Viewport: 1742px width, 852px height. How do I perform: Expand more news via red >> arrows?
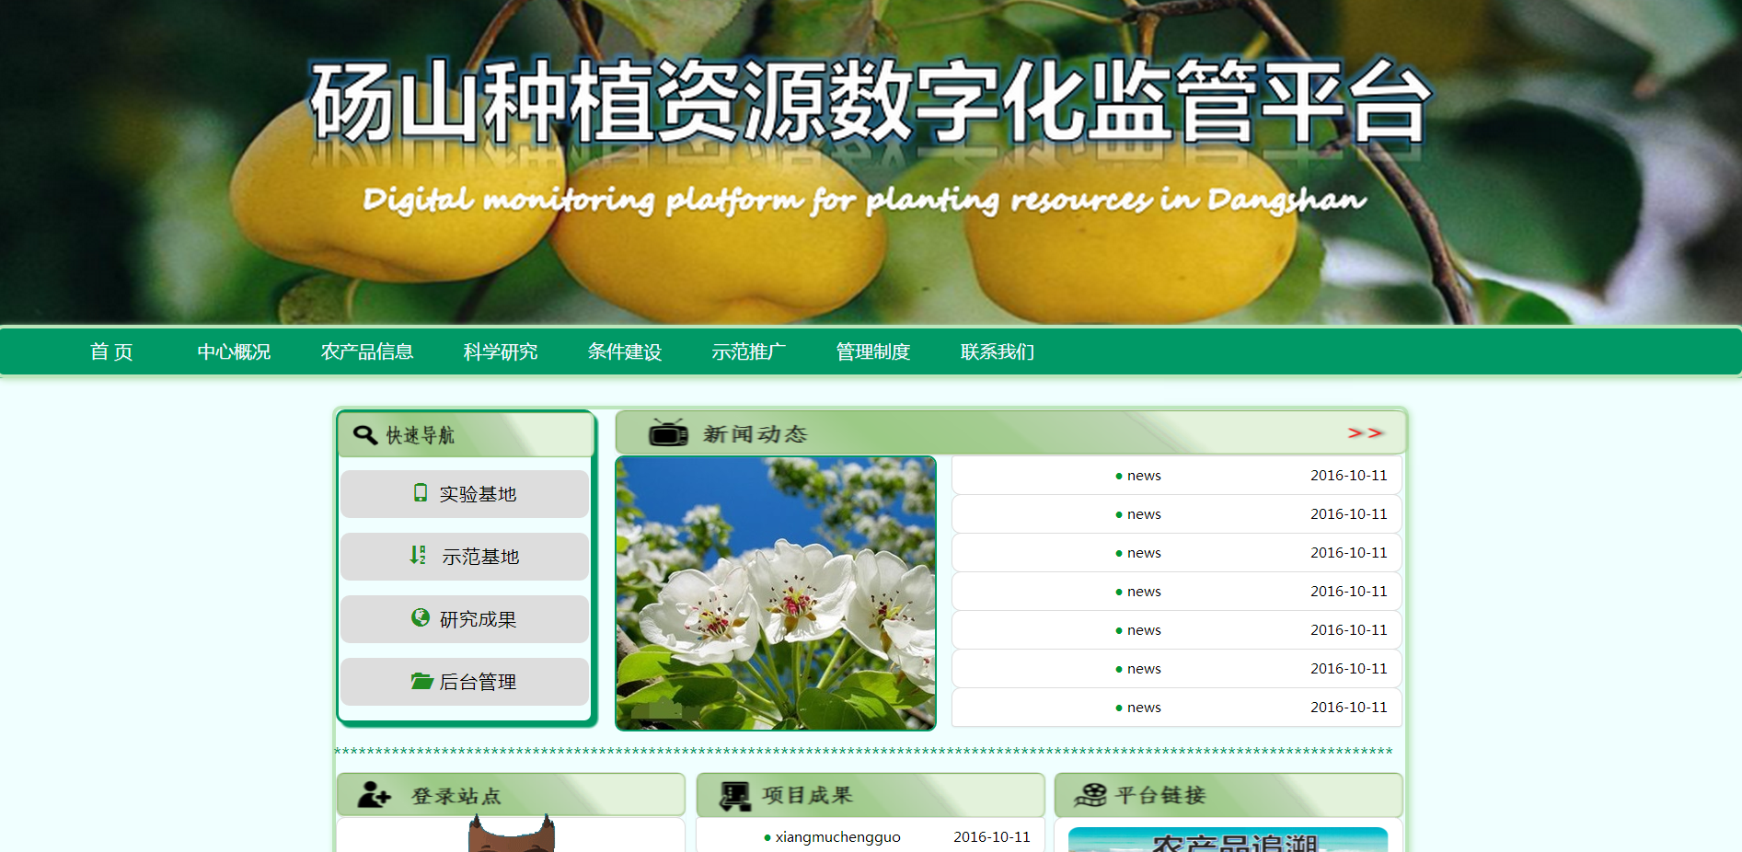(x=1365, y=432)
